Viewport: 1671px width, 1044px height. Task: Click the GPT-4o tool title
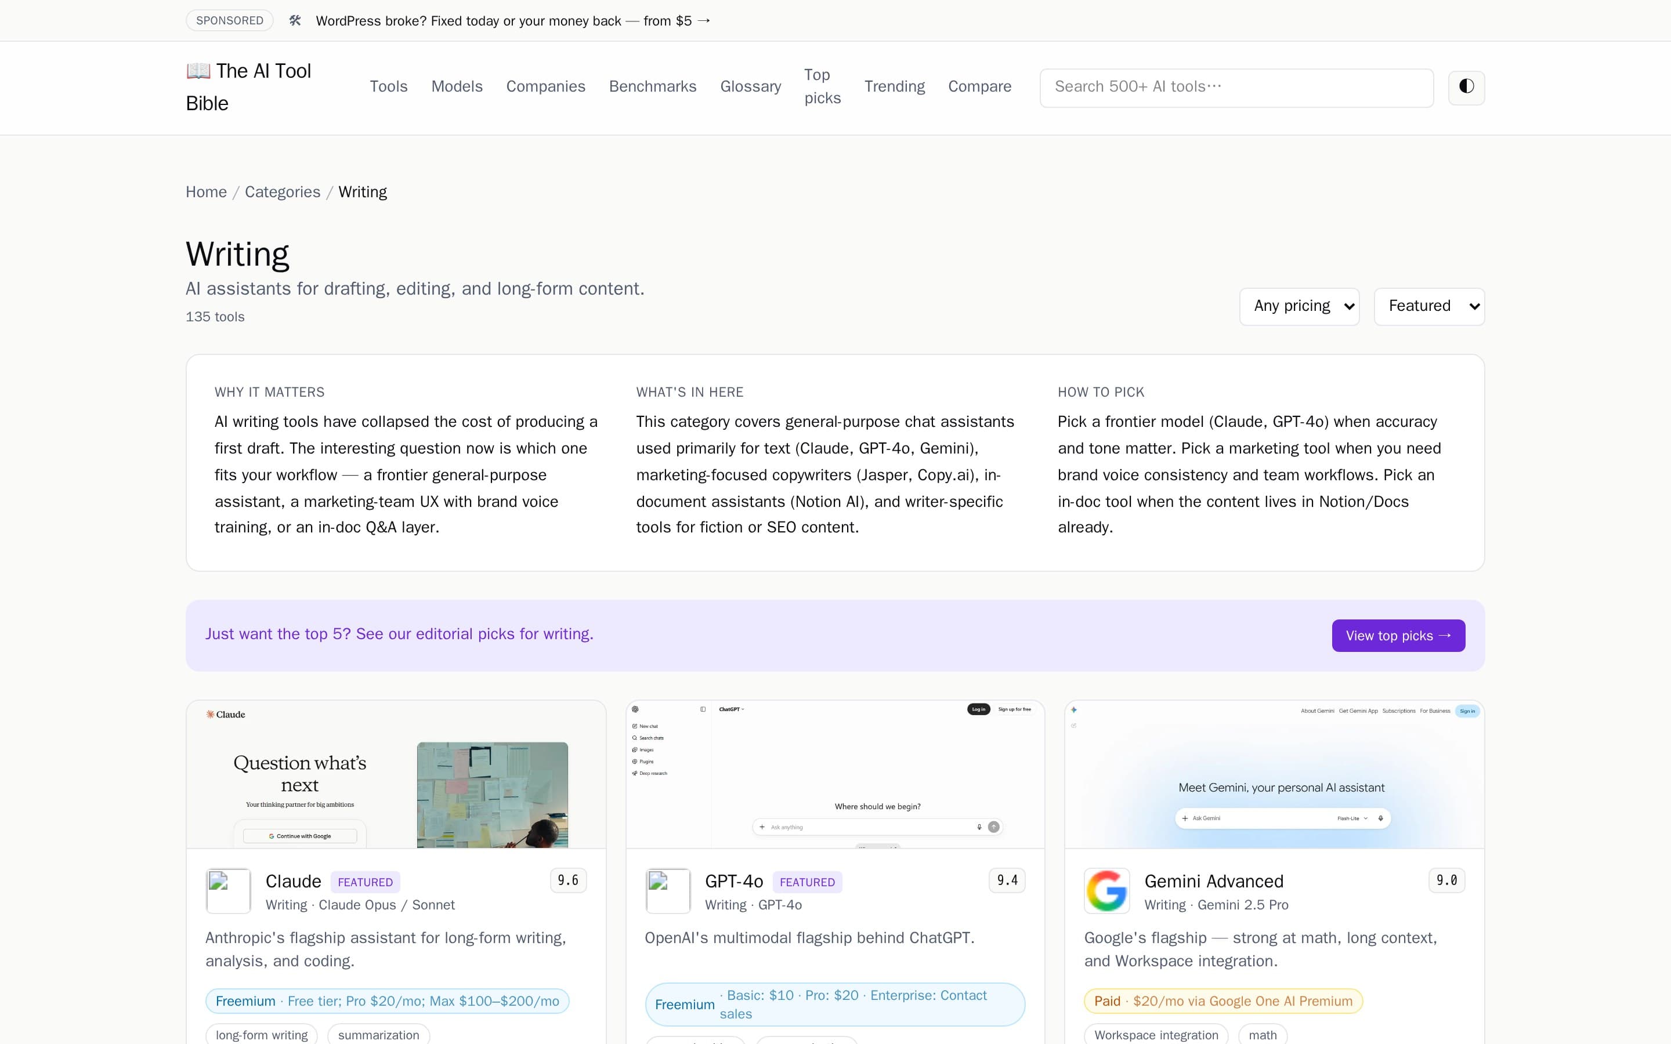click(734, 881)
